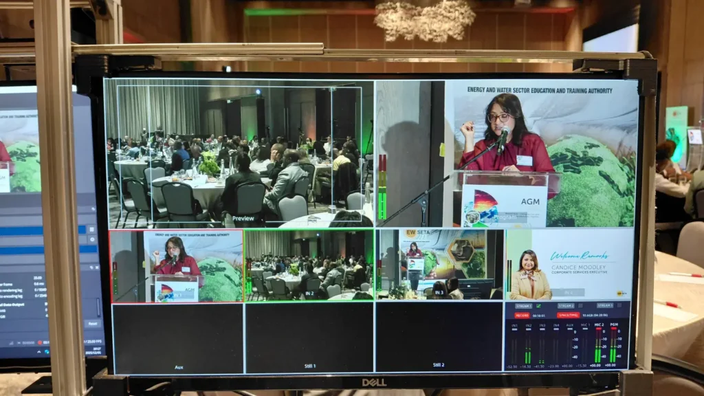The width and height of the screenshot is (704, 396).
Task: Click the MIC 2 audio level meter
Action: pyautogui.click(x=598, y=346)
